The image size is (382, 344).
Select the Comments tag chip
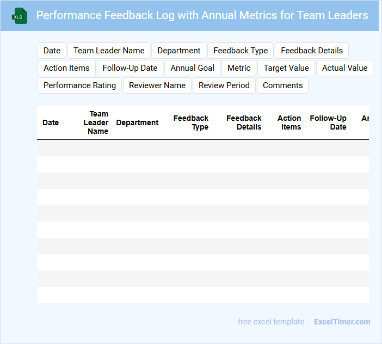[x=282, y=85]
